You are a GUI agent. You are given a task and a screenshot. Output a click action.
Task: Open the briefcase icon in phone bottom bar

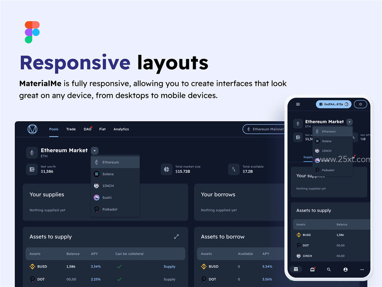point(312,270)
